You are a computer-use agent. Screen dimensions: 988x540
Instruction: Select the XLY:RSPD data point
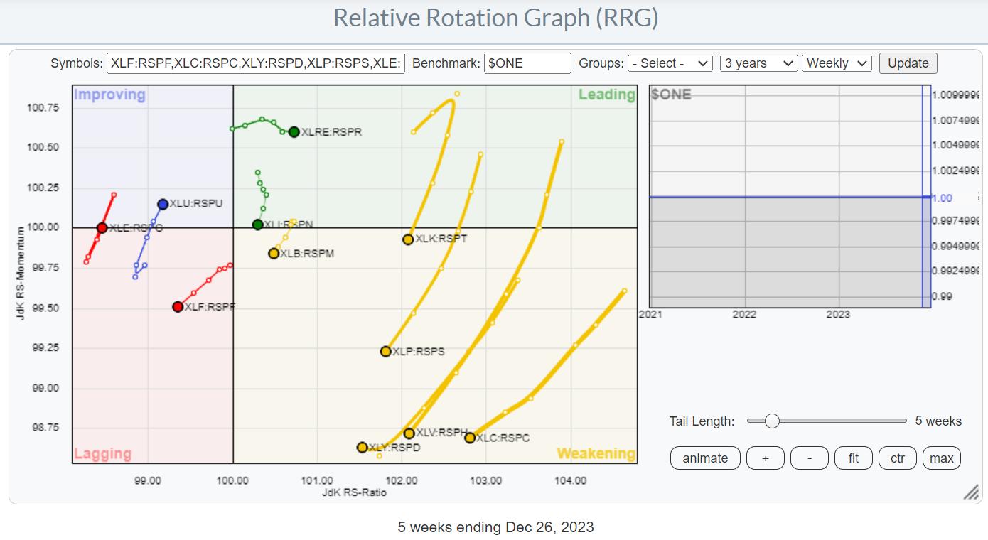363,447
